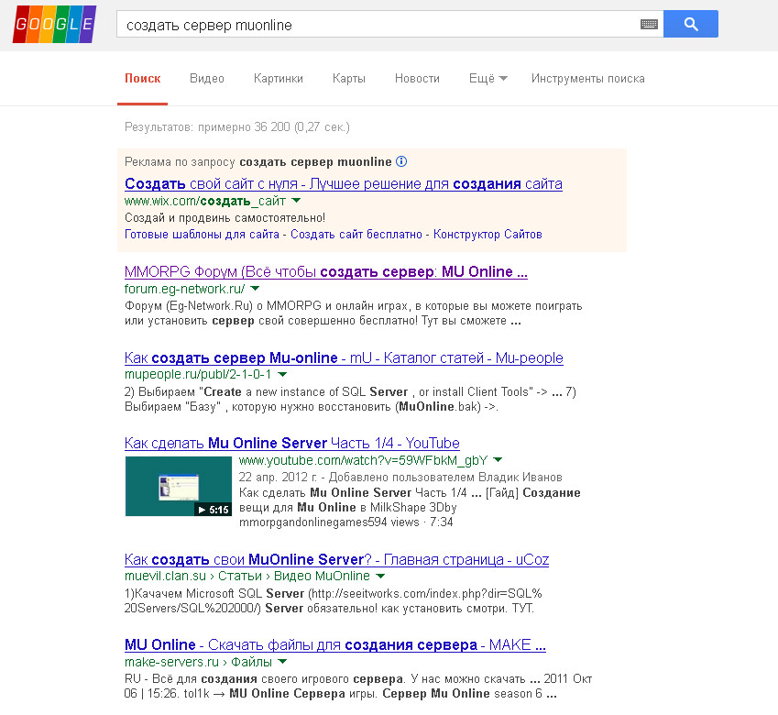
Task: Click 'Готовые шаблоны для сайта' sitelink
Action: [202, 234]
